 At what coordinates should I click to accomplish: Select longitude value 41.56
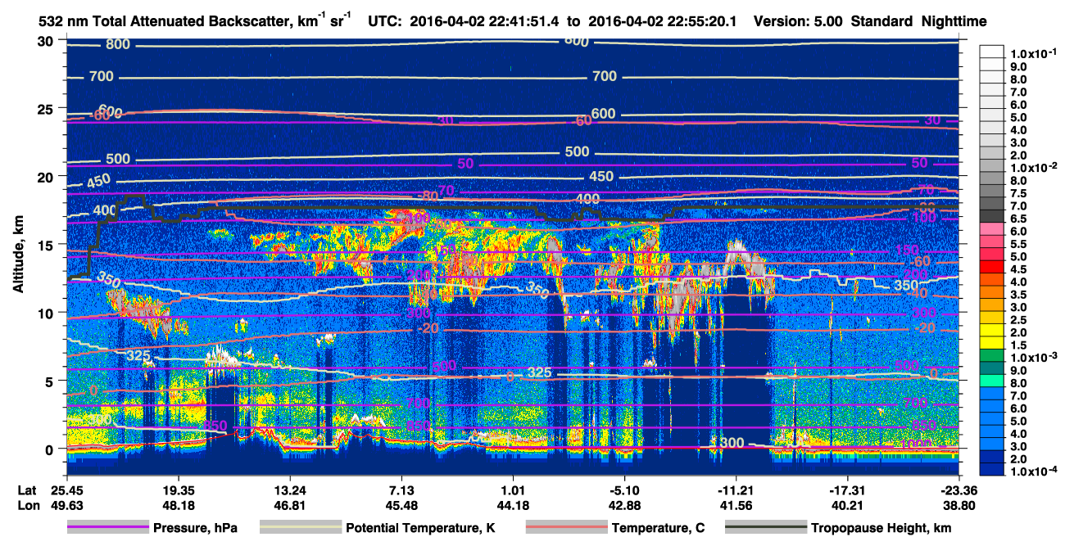pyautogui.click(x=736, y=505)
